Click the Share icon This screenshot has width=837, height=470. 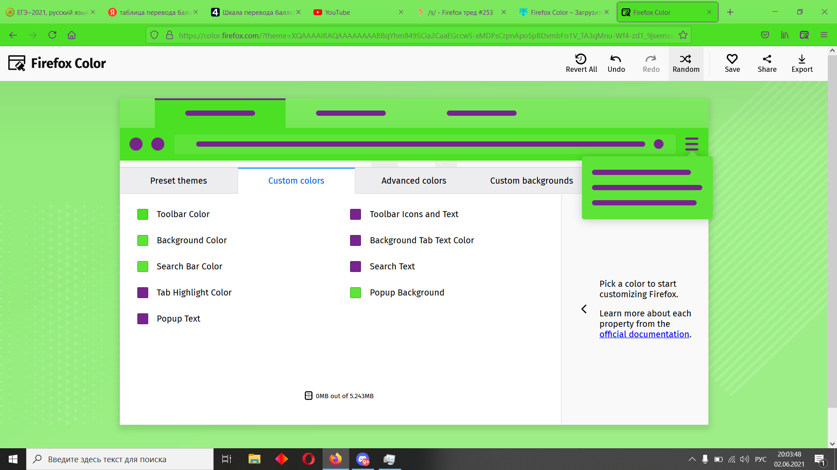click(x=767, y=59)
